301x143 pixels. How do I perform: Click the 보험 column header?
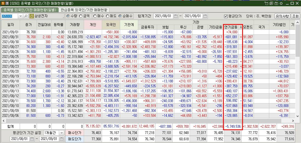pos(166,27)
